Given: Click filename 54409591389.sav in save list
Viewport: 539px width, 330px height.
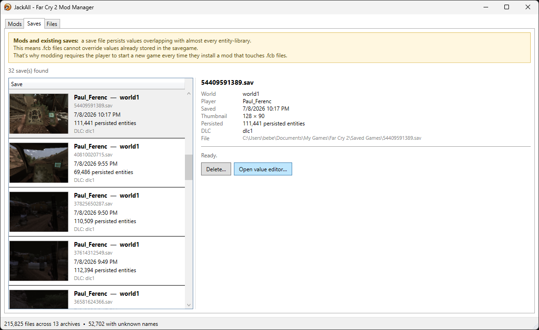Looking at the screenshot, I should (x=93, y=106).
